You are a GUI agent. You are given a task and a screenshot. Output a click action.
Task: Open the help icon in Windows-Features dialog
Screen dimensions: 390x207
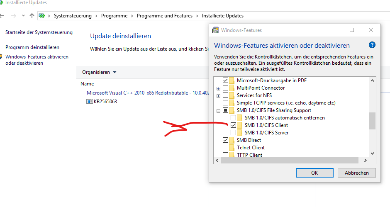(x=372, y=45)
